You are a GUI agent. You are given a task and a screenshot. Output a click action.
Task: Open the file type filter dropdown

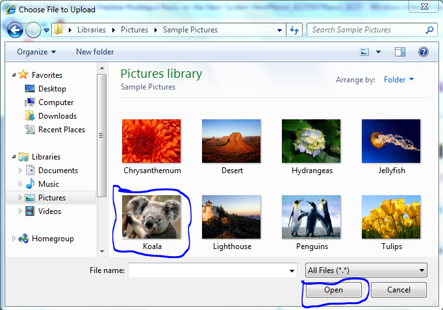pyautogui.click(x=366, y=270)
